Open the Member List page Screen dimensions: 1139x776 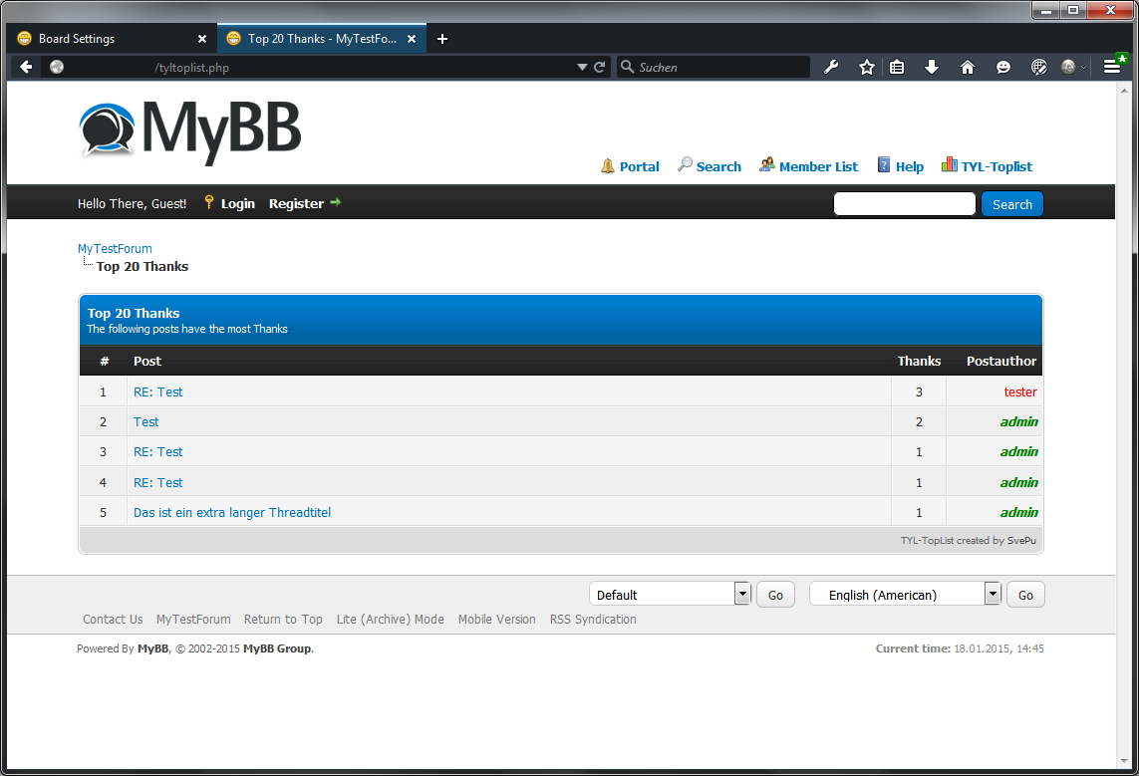817,166
